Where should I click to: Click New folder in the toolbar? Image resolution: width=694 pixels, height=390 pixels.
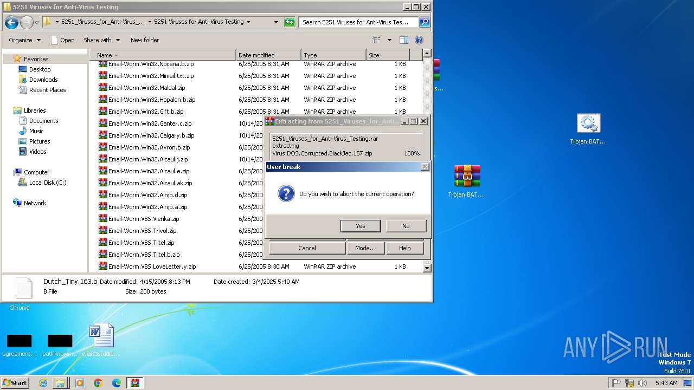(145, 40)
